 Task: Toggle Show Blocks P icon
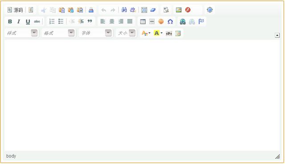click(x=169, y=33)
